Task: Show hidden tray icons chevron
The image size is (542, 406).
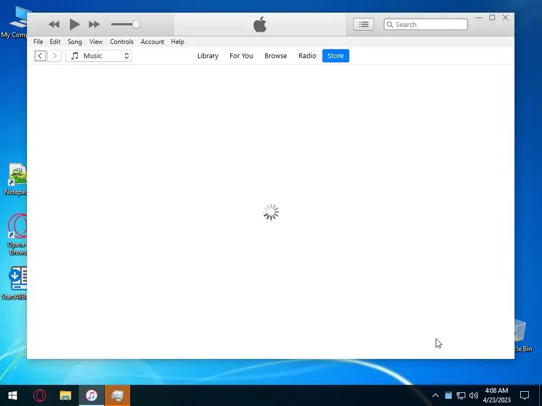Action: pos(436,395)
